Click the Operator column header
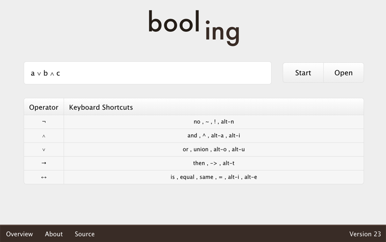386x242 pixels. pos(44,107)
